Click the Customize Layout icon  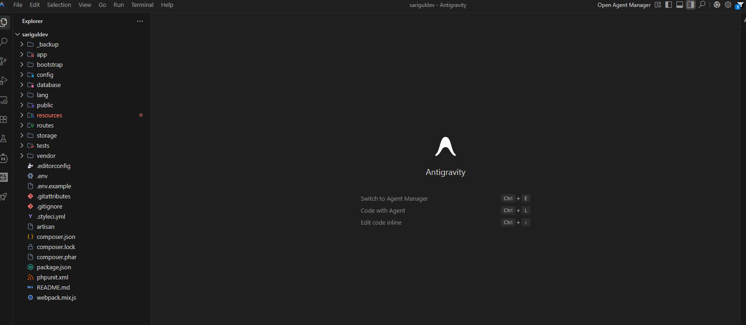point(658,5)
